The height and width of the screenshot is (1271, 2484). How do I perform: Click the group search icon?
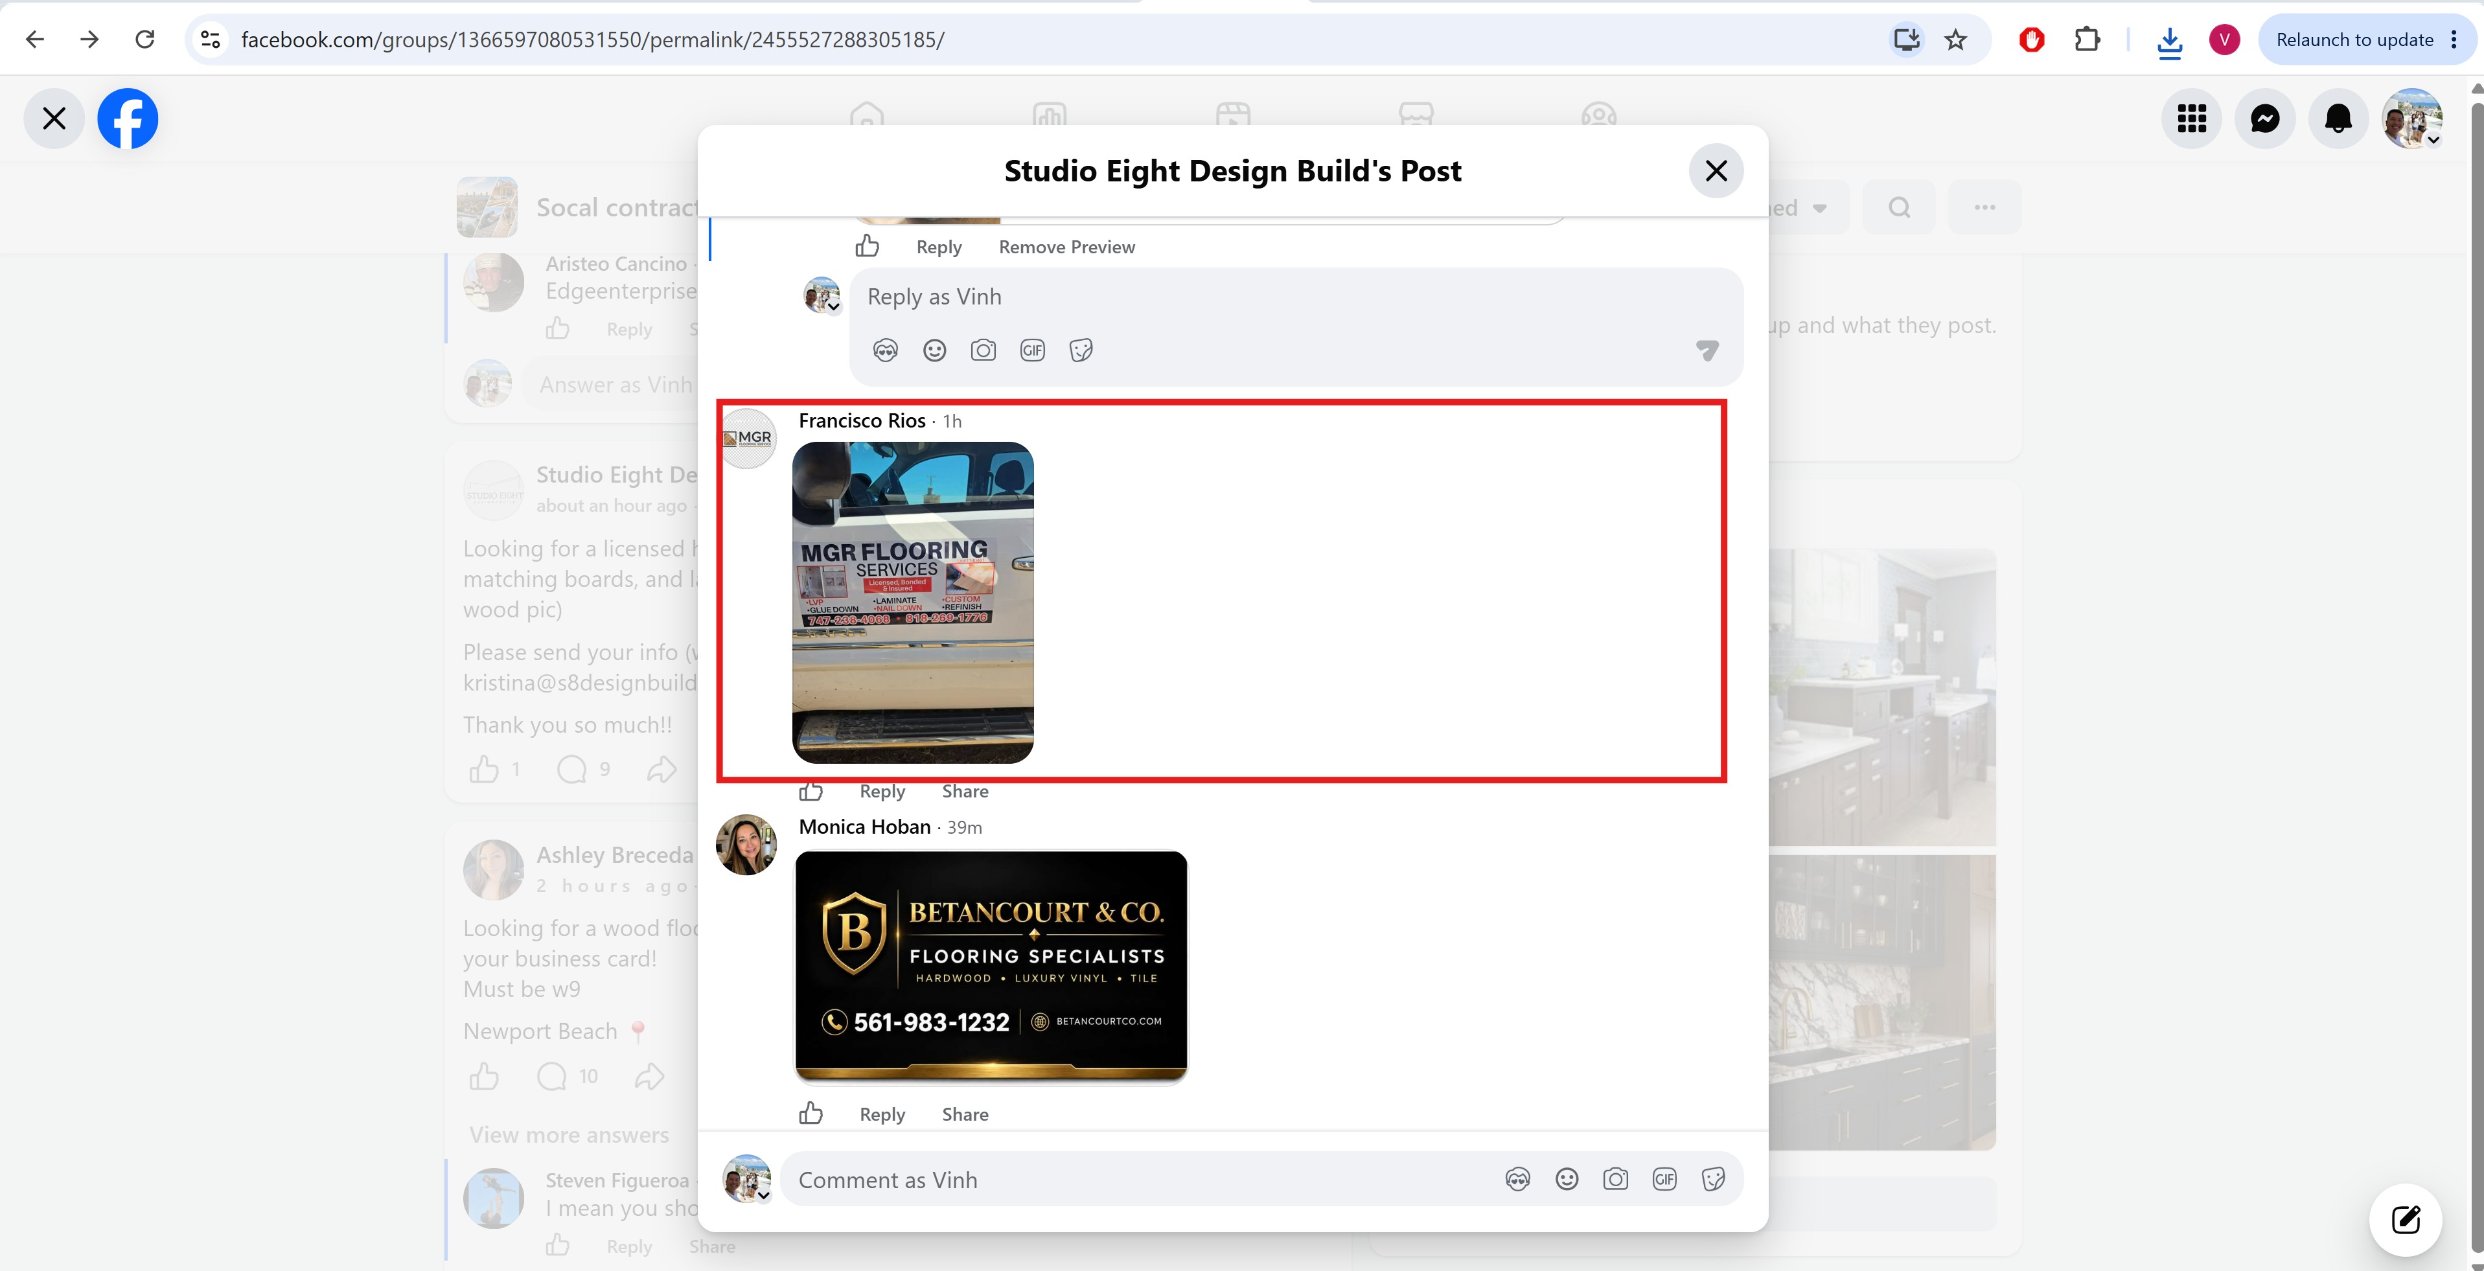point(1899,207)
